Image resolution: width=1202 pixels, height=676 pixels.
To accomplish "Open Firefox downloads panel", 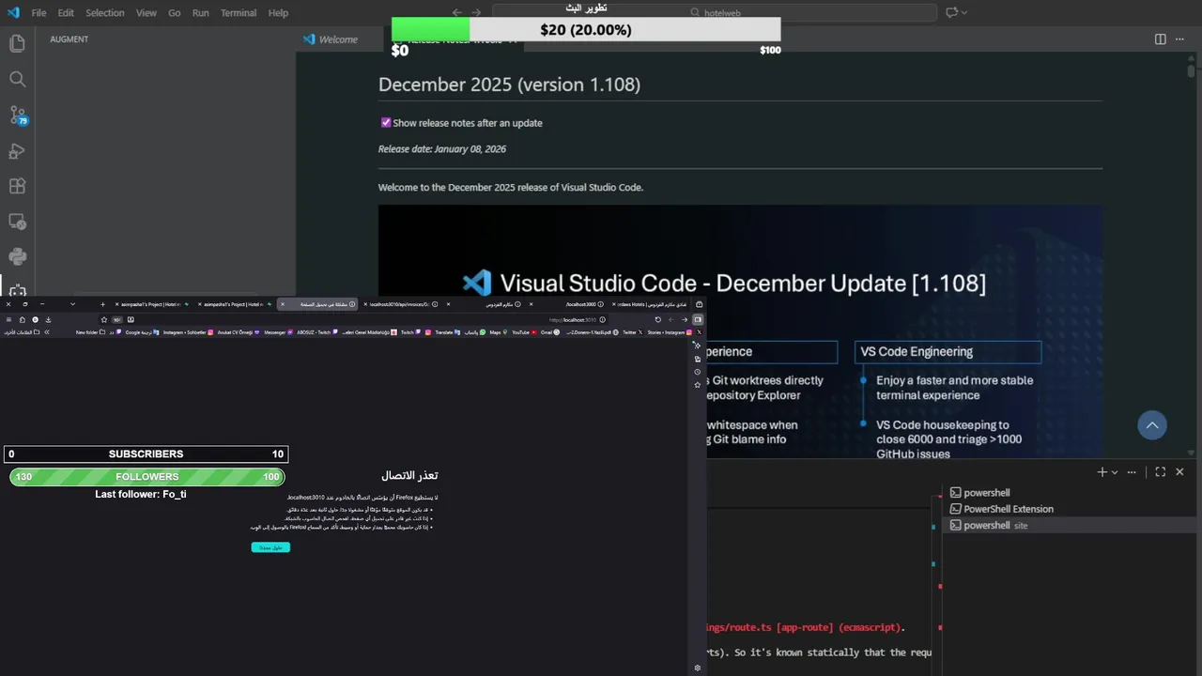I will [x=48, y=319].
